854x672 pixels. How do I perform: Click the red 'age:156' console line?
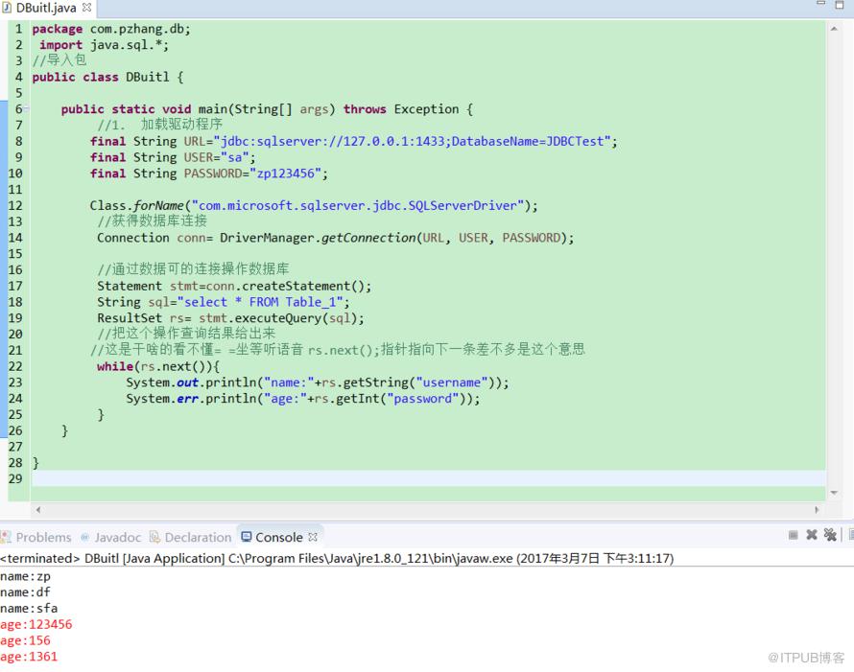(x=25, y=640)
